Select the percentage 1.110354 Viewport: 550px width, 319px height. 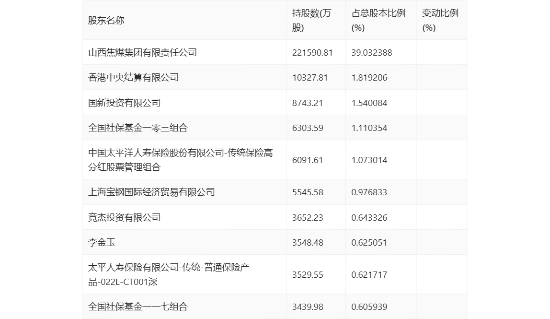tap(369, 128)
